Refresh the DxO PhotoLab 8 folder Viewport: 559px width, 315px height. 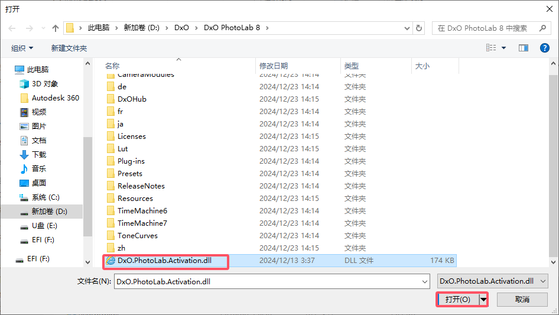click(419, 28)
